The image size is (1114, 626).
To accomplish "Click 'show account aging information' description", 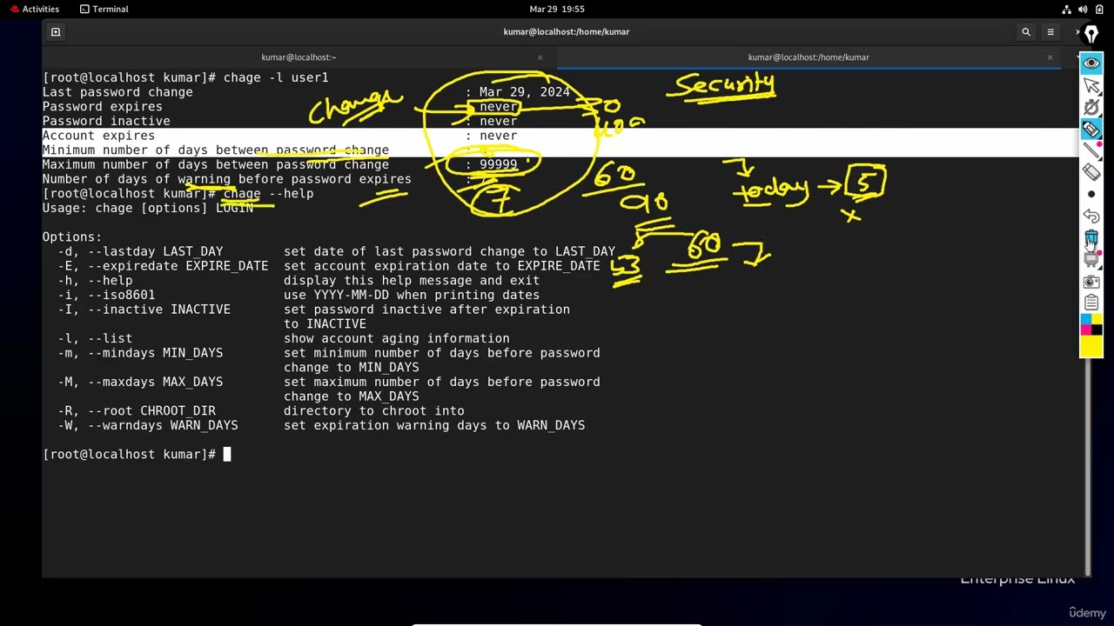I will point(396,338).
